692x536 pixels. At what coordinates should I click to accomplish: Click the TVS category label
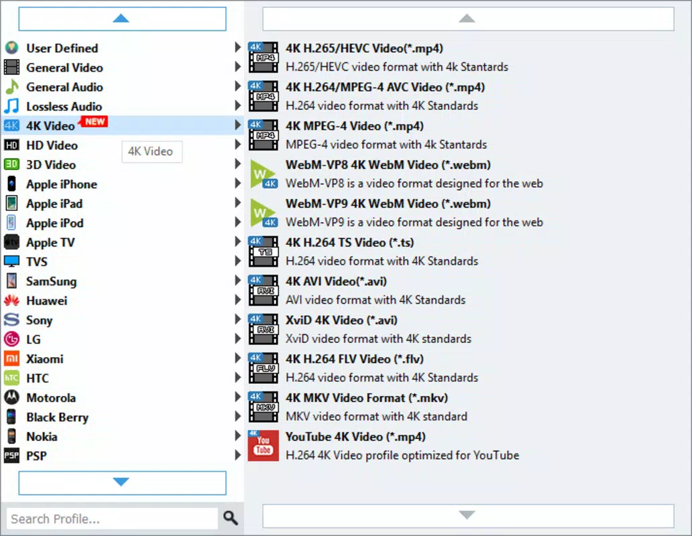coord(37,261)
